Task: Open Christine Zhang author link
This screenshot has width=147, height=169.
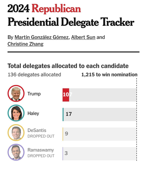Action: [26, 44]
